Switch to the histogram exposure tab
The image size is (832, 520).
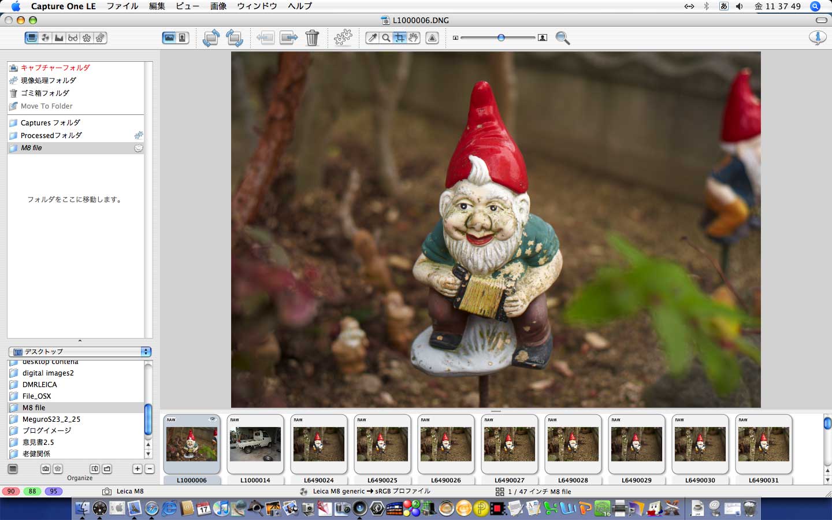click(59, 38)
